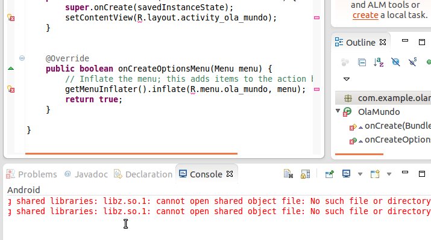Click Display Selected Console icon

[346, 174]
